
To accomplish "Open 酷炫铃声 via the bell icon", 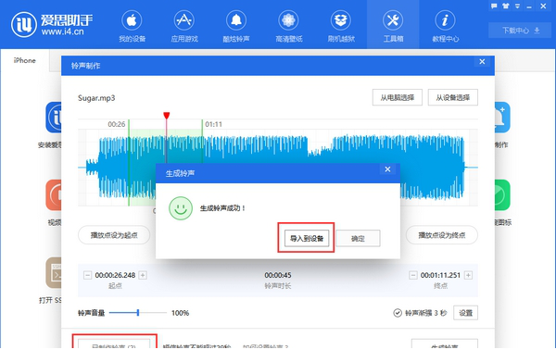I will [x=236, y=20].
